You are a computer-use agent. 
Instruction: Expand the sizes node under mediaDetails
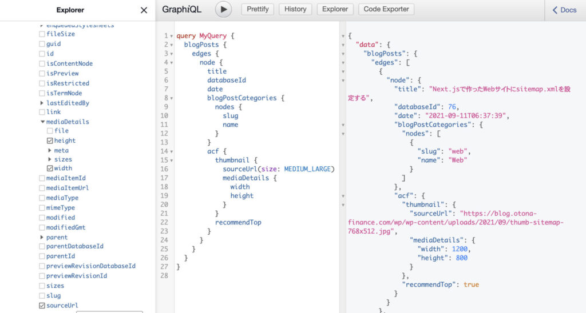[50, 159]
